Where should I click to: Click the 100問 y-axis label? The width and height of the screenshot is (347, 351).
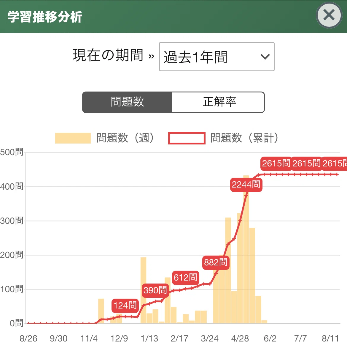click(12, 289)
